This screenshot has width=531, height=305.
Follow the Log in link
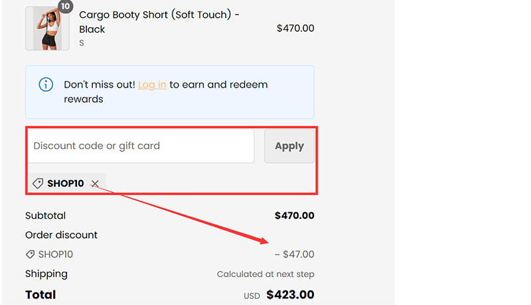pos(152,85)
